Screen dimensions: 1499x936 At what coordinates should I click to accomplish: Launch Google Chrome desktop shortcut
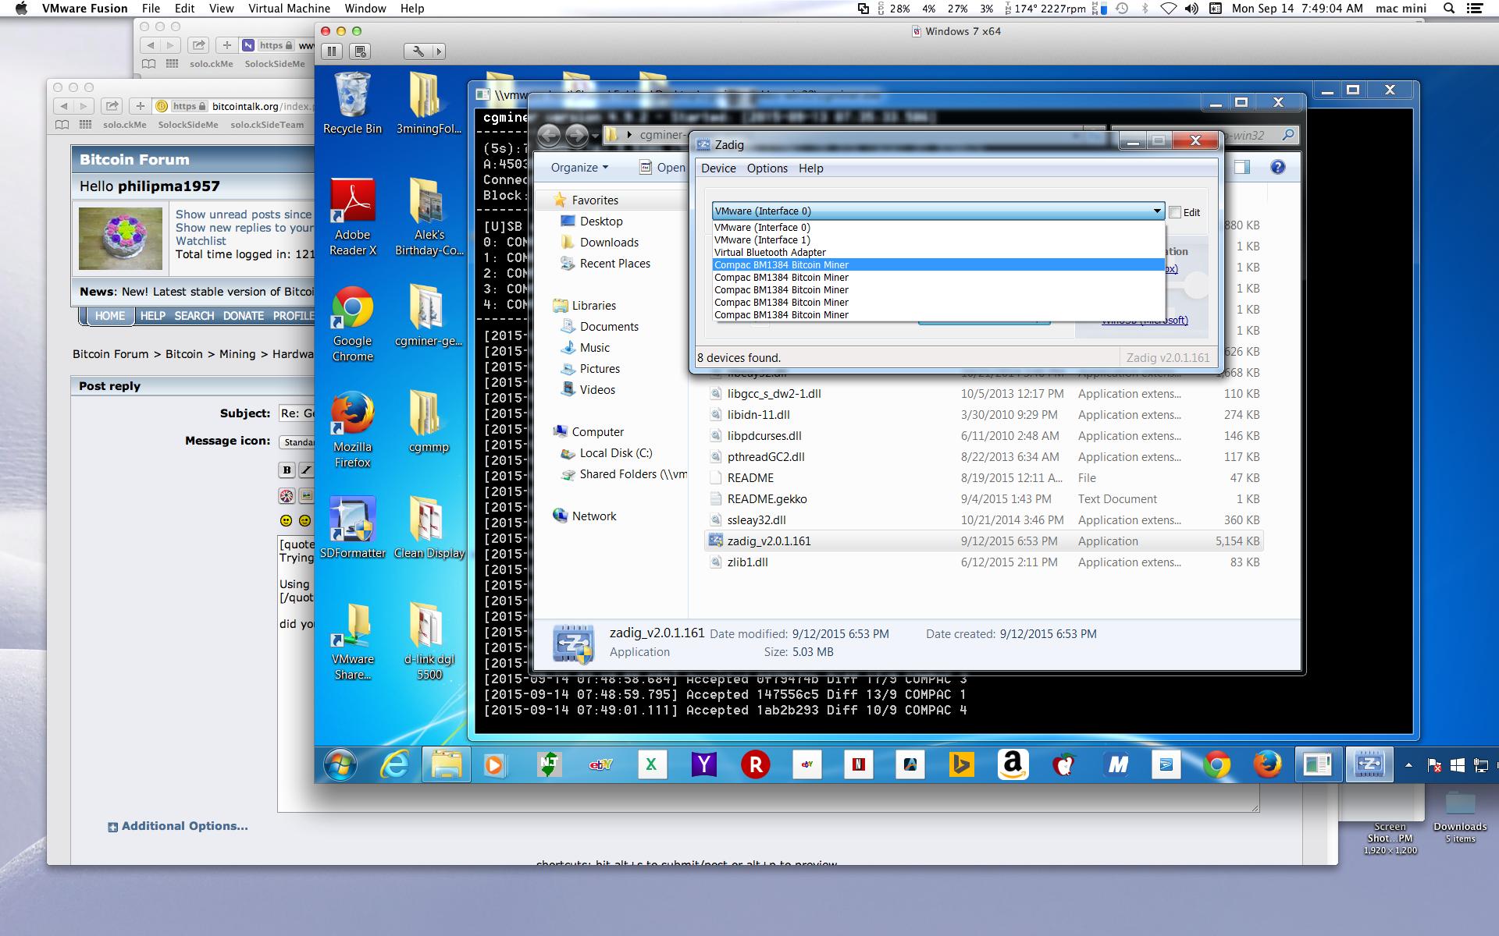pyautogui.click(x=352, y=323)
